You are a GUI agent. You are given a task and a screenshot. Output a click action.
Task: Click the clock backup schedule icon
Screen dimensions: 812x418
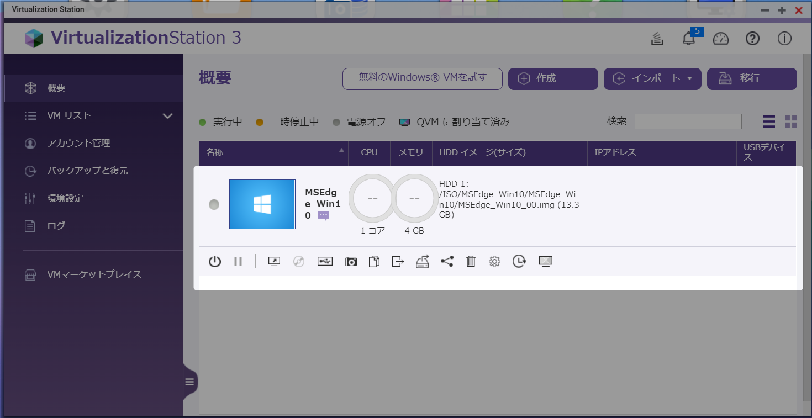click(519, 262)
